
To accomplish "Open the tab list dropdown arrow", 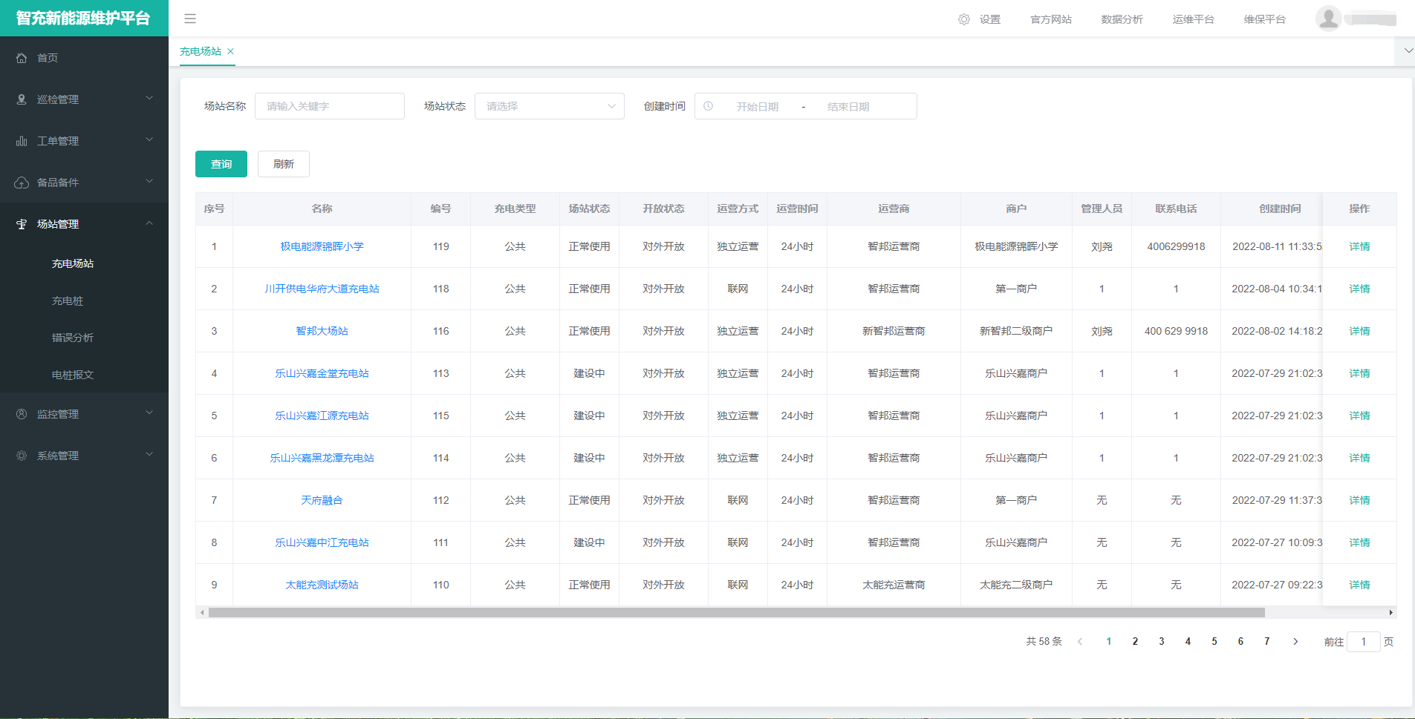I will [1408, 51].
